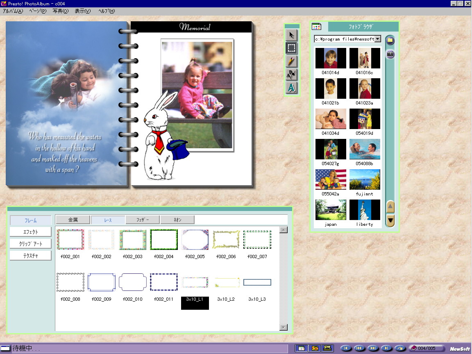
Task: Pick the pencil drawing tool
Action: tap(291, 61)
